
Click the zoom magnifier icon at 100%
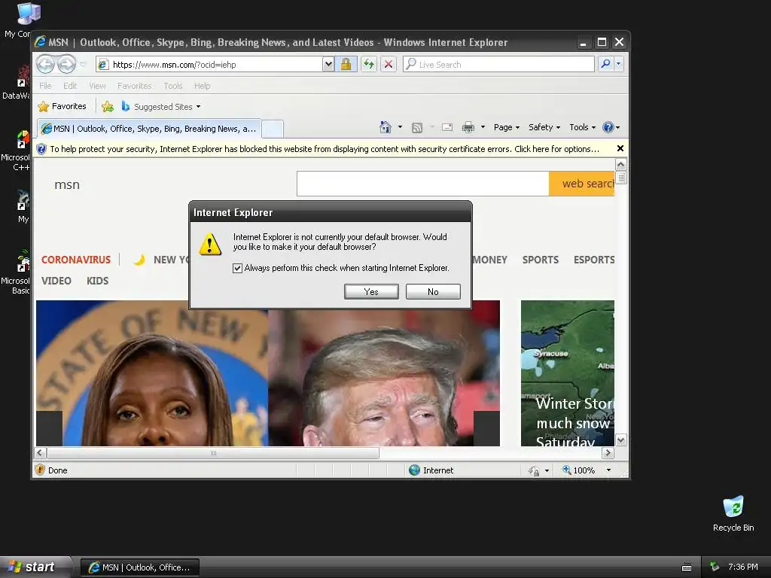pyautogui.click(x=566, y=470)
